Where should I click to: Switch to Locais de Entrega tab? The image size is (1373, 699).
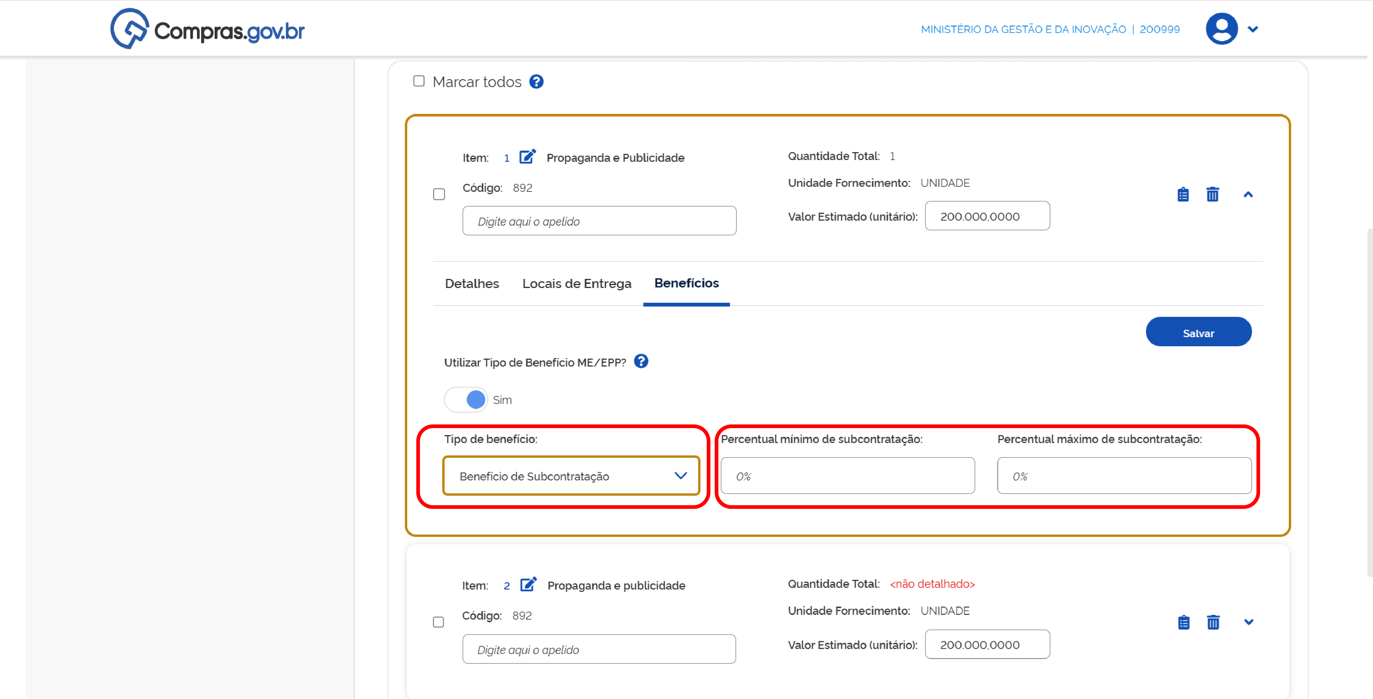click(576, 283)
